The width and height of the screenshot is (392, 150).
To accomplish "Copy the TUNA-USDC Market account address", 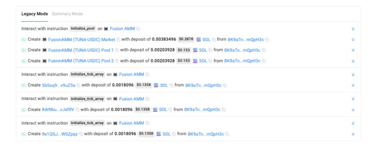I will (118, 40).
